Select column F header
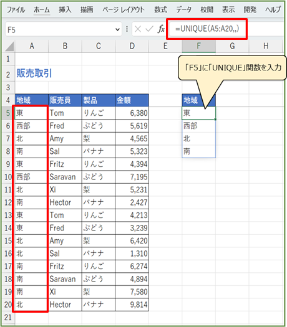The image size is (287, 327). point(198,46)
